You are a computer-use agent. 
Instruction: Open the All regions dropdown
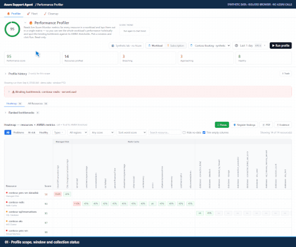click(x=78, y=132)
